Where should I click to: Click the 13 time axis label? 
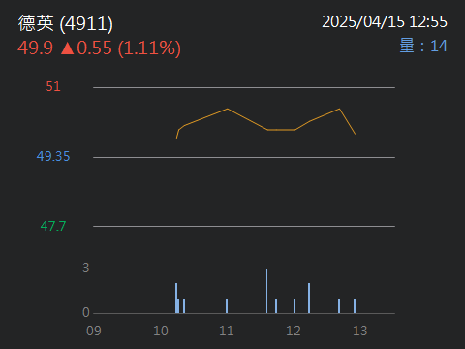(360, 331)
